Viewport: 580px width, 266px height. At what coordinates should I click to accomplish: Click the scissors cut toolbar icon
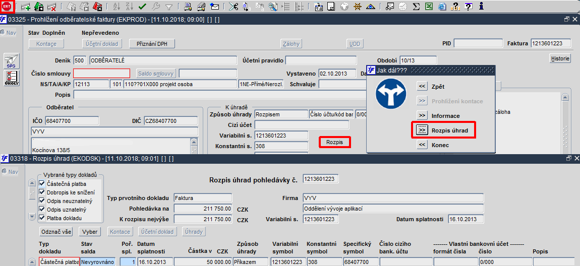[x=234, y=6]
